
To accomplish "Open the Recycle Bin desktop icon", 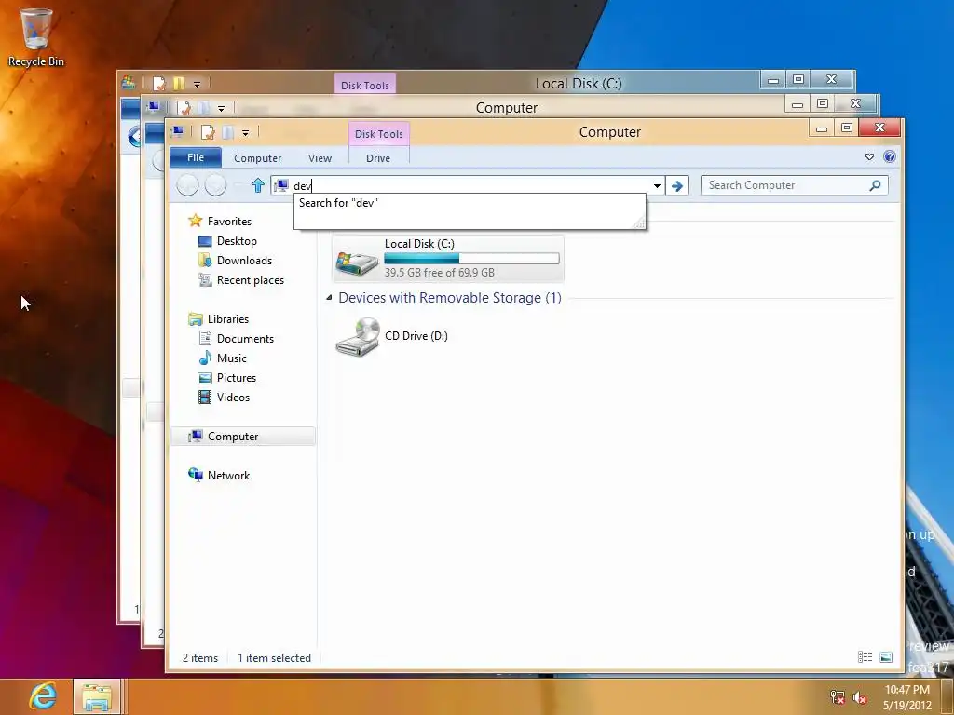I will (x=35, y=36).
